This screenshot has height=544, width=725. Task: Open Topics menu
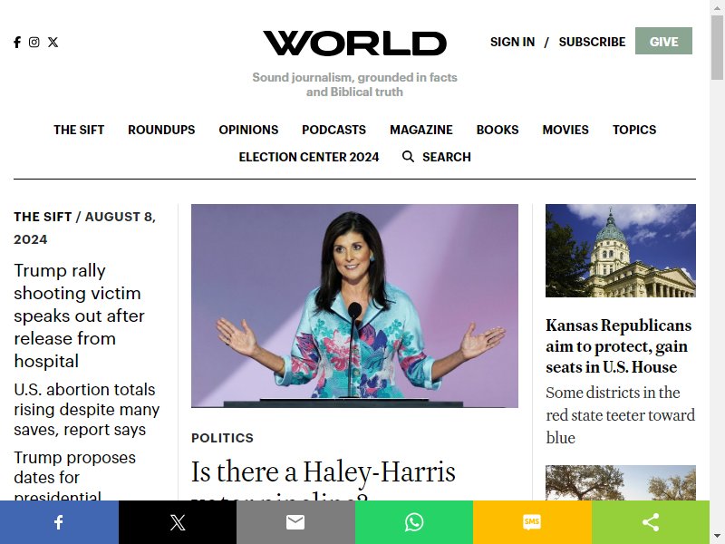[x=634, y=130]
